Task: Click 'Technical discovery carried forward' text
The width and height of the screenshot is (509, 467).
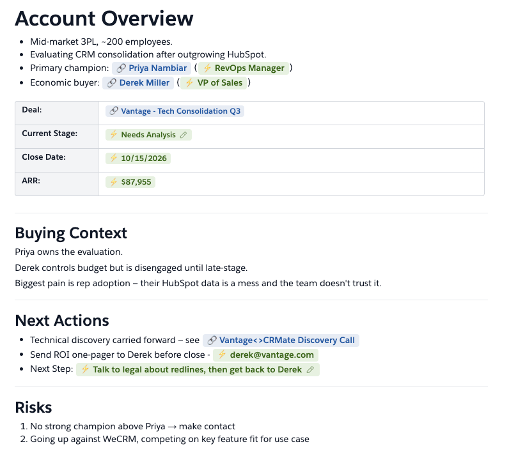Action: [114, 341]
